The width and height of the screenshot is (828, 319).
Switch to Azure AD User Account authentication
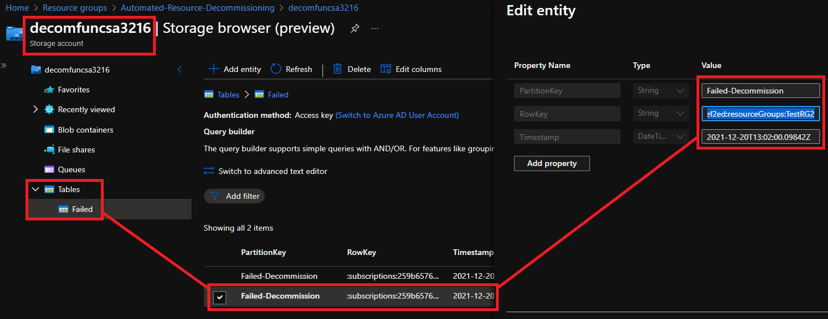pyautogui.click(x=397, y=115)
